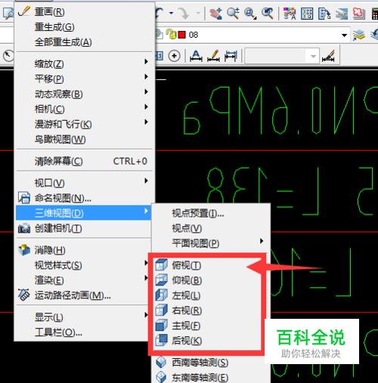The width and height of the screenshot is (378, 383).
Task: Choose the Dimension Edit pencil tool
Action: [213, 56]
